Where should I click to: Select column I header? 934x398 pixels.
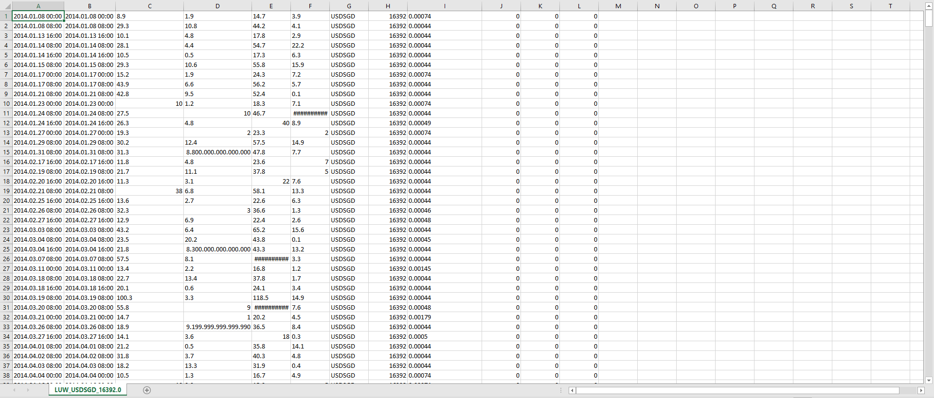[x=445, y=6]
